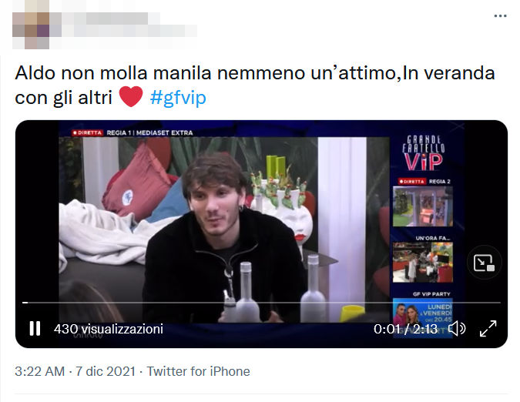520x402 pixels.
Task: Click the Grande Fratello VIP logo
Action: [424, 152]
